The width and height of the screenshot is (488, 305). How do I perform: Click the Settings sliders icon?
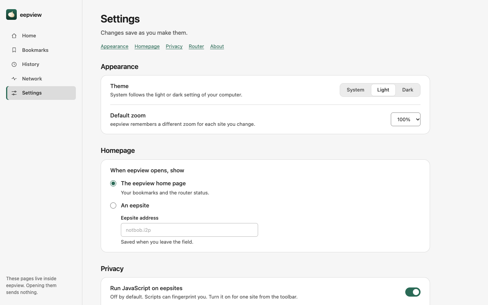click(x=14, y=93)
